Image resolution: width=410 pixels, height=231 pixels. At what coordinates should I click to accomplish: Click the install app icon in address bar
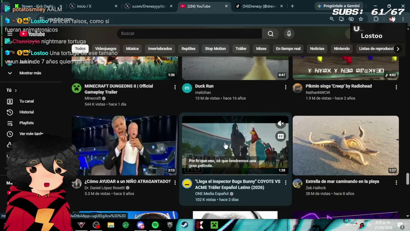[341, 19]
